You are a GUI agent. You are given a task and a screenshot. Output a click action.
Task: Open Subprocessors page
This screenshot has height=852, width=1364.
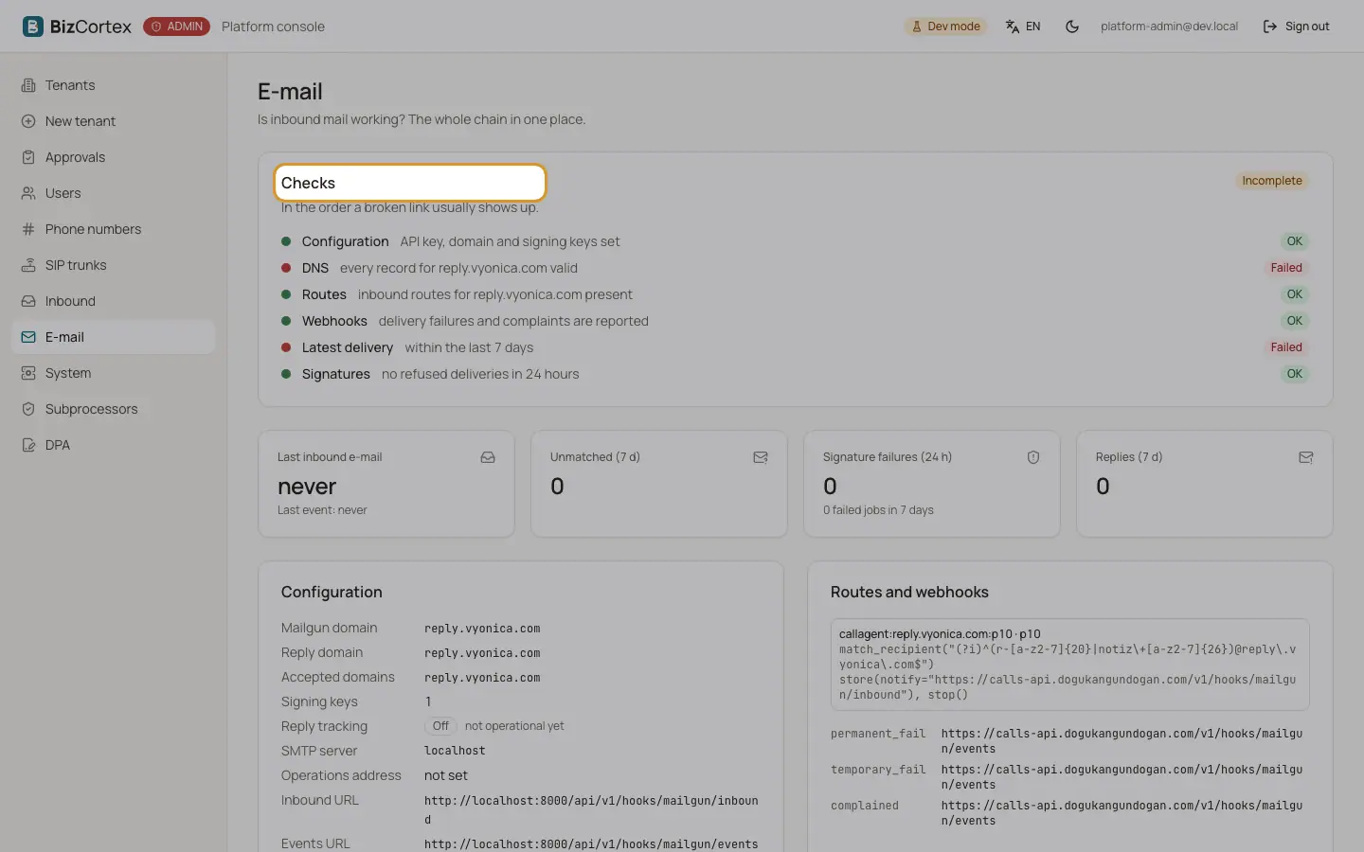point(114,409)
